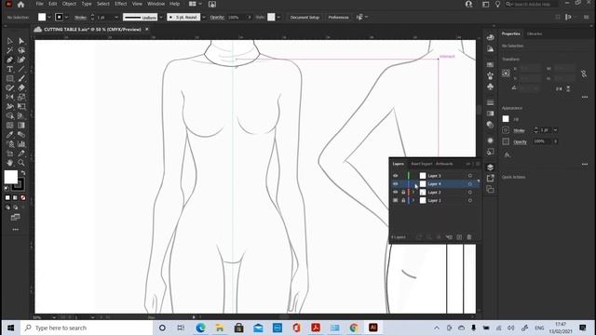Select the Rectangle tool

[10, 78]
